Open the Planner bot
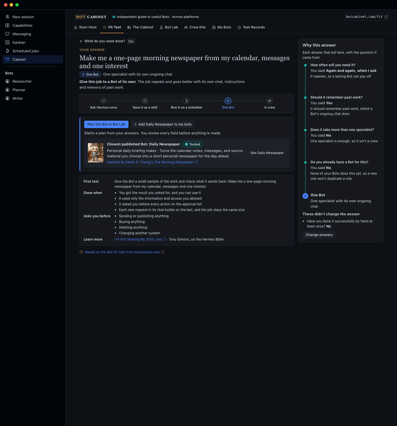The height and width of the screenshot is (426, 397). [33, 90]
